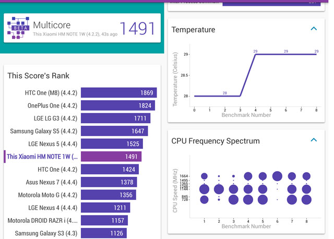Click the 'LGE LG G3 (4.4.2)' label
The height and width of the screenshot is (239, 334).
pyautogui.click(x=55, y=118)
